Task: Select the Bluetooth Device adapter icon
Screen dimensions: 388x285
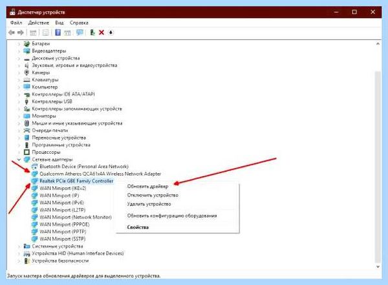Action: tap(34, 167)
